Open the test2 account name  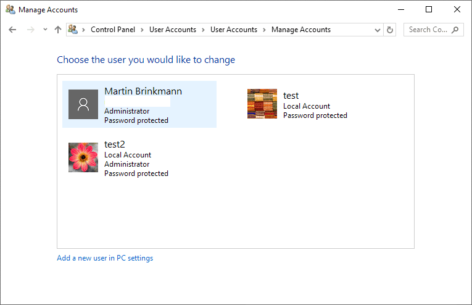114,144
